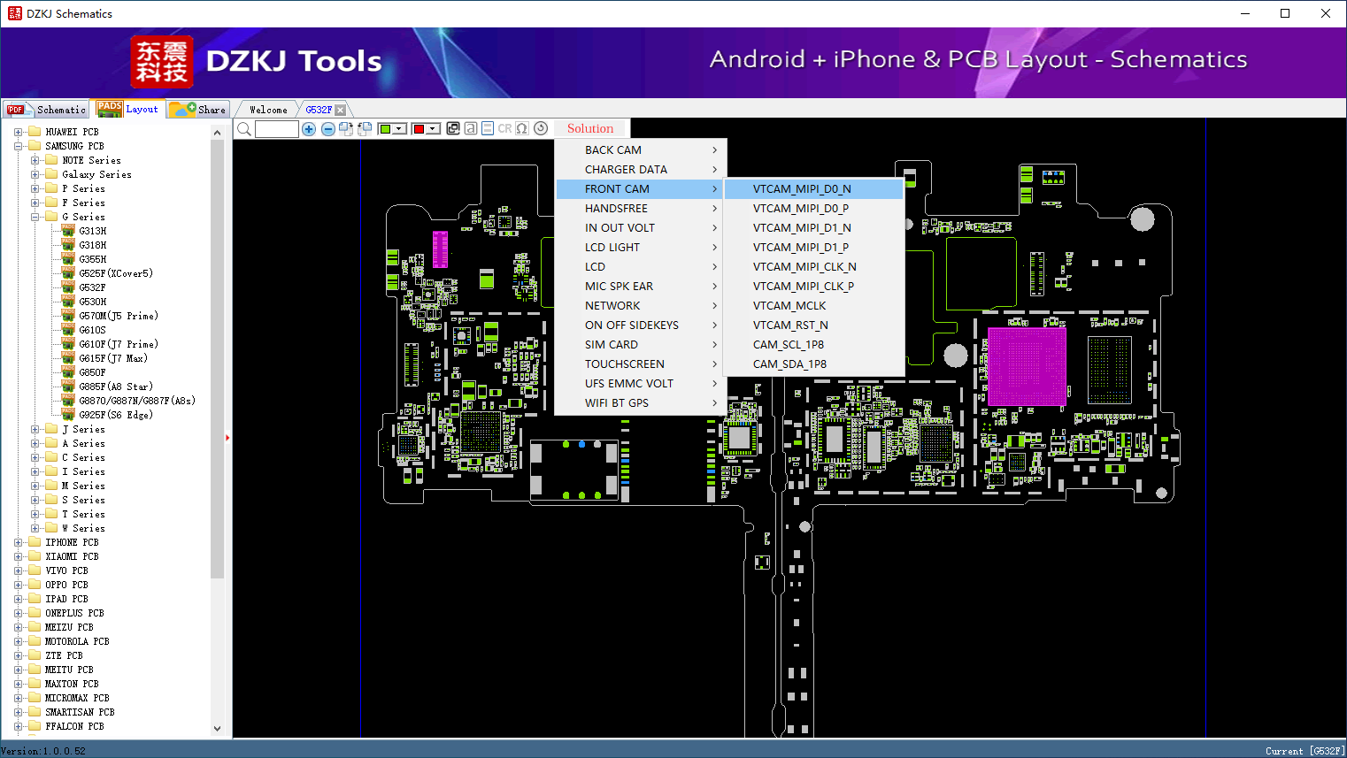This screenshot has width=1347, height=758.
Task: Click the blue zoom in plus icon
Action: pyautogui.click(x=309, y=129)
